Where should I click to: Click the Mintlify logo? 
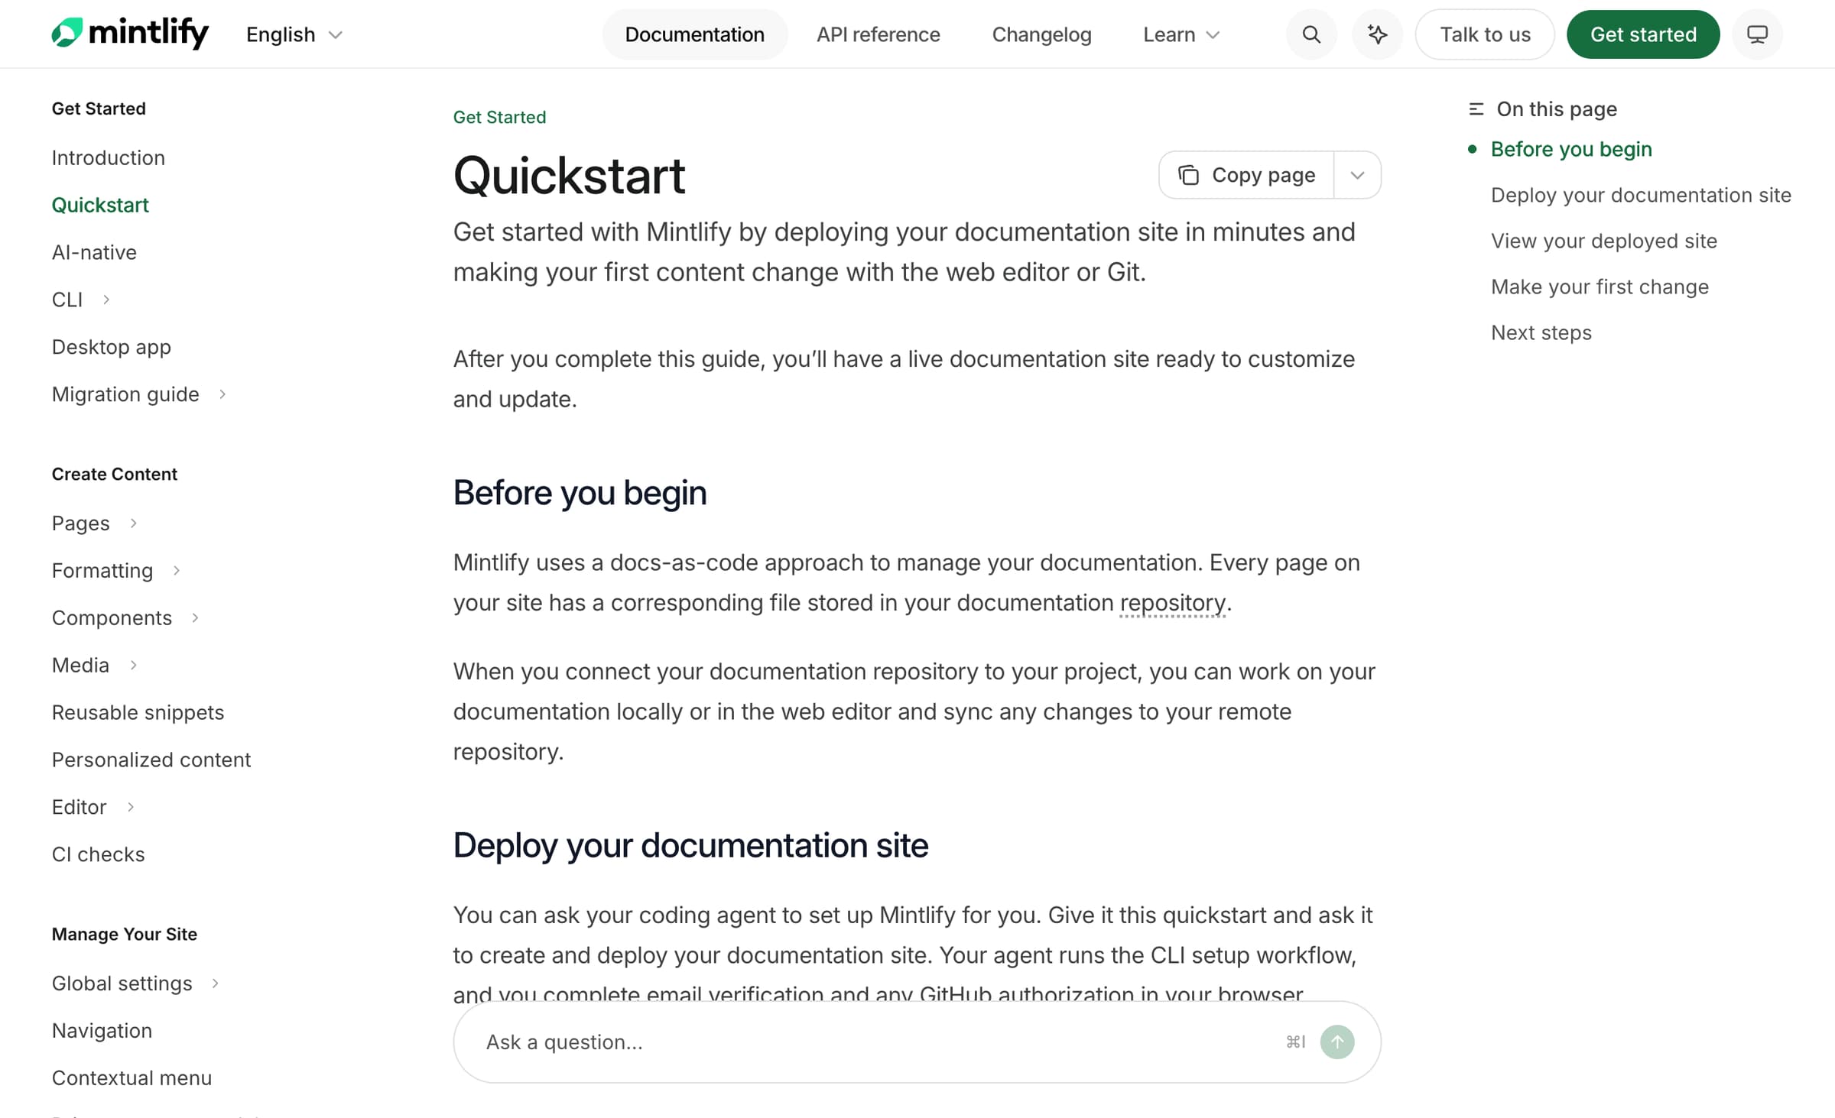130,34
